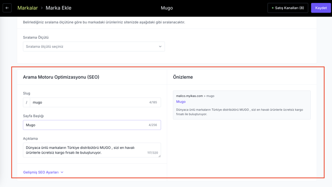Open Satış Kanalları (8) button
The image size is (332, 187).
[x=288, y=8]
